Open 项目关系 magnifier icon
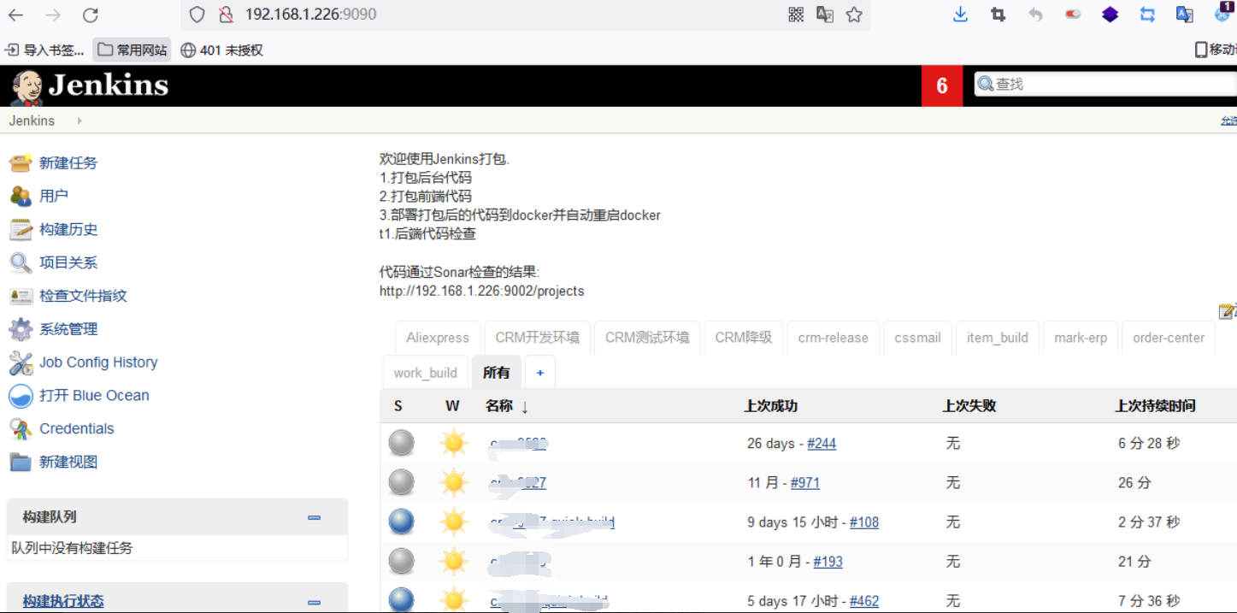Viewport: 1237px width, 613px height. [x=21, y=262]
